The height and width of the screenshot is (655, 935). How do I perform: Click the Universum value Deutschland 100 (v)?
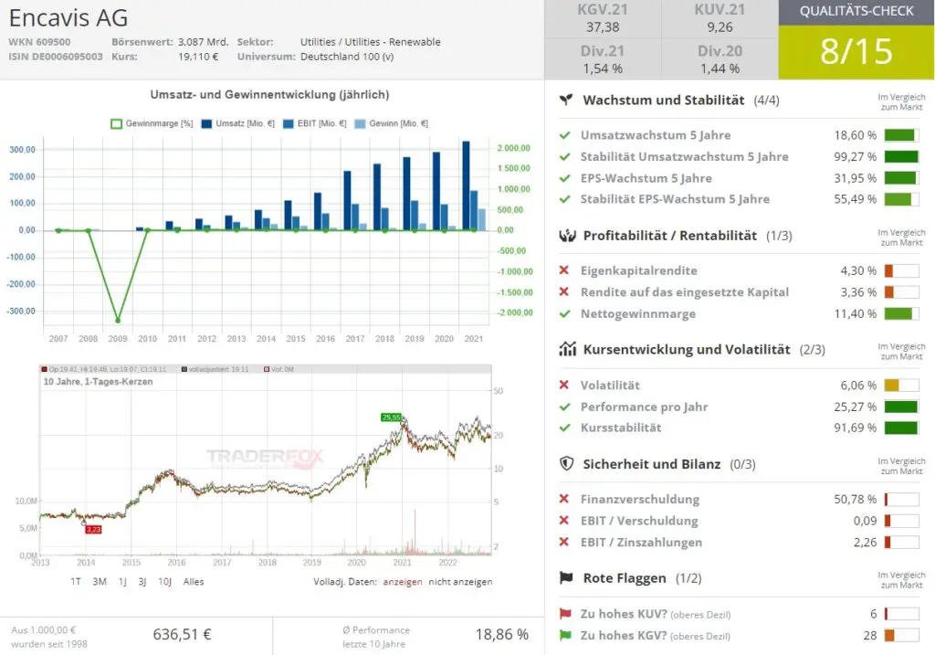click(x=347, y=57)
